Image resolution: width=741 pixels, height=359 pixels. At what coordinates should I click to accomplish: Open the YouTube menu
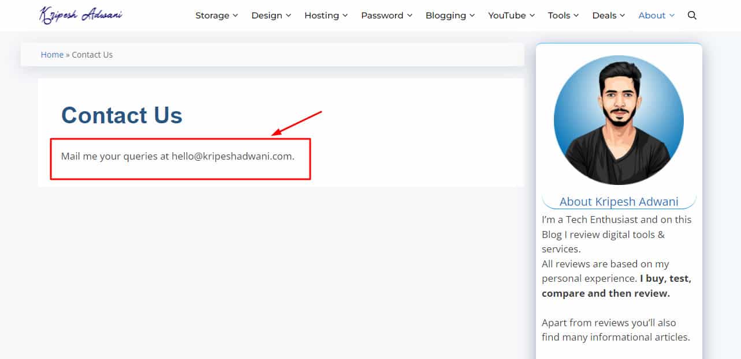(x=512, y=16)
